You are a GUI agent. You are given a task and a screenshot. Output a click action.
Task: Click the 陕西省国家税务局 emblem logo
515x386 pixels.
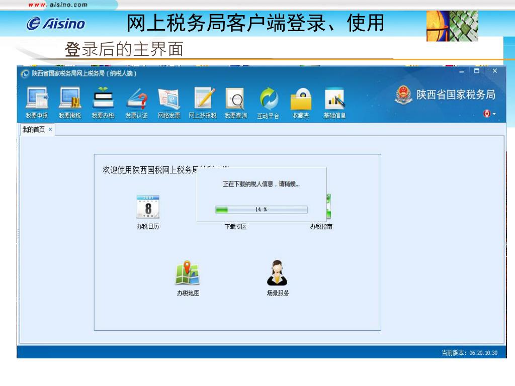tap(403, 95)
